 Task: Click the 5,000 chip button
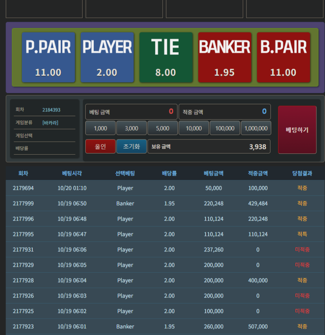tap(163, 128)
